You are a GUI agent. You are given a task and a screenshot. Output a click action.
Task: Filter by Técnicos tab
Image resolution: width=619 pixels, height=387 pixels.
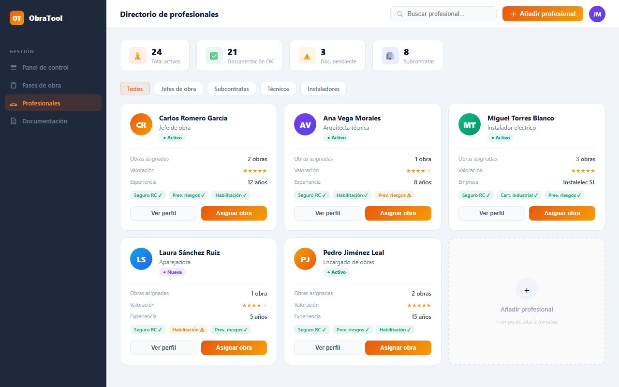(278, 89)
